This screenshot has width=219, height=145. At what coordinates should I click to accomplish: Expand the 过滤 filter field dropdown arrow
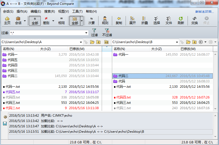(86, 33)
